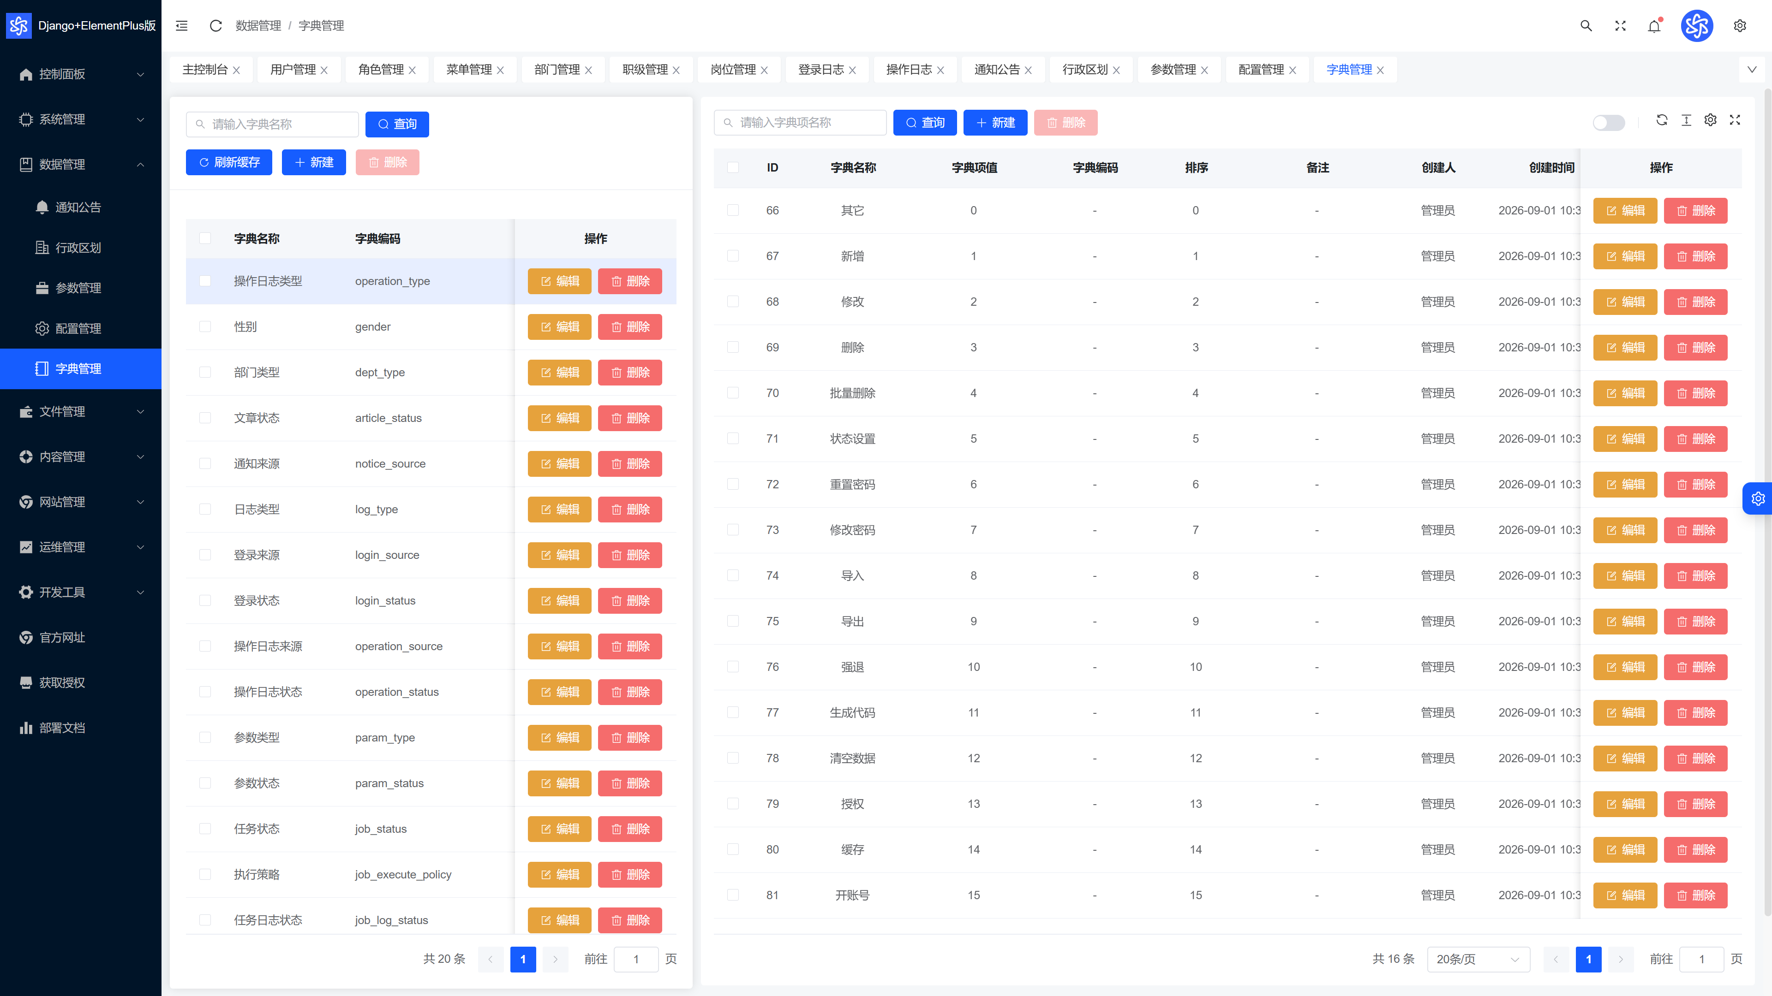Click 新建 in the dictionary items panel

pyautogui.click(x=995, y=122)
